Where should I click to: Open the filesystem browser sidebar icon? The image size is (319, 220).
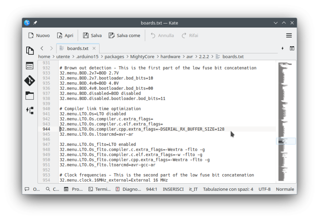pyautogui.click(x=30, y=95)
